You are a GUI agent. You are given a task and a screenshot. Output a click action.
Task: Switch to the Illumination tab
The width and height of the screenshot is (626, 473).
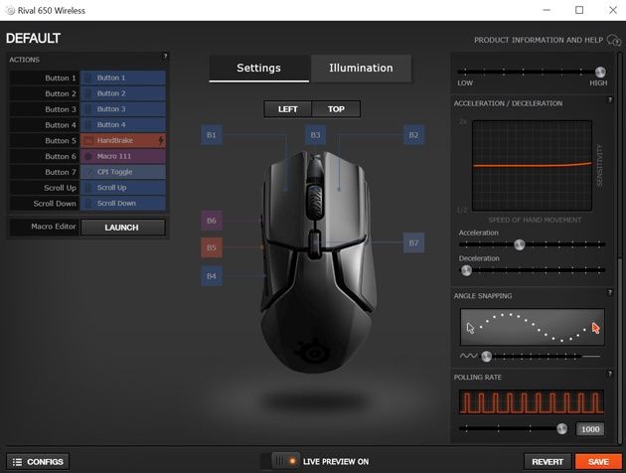coord(361,69)
